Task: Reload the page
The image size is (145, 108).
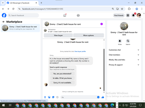Action: pos(13,9)
